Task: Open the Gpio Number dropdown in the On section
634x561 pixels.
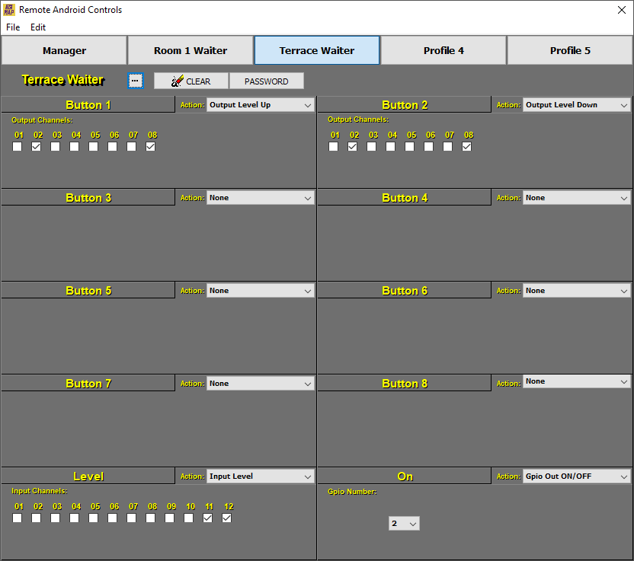Action: (x=404, y=523)
